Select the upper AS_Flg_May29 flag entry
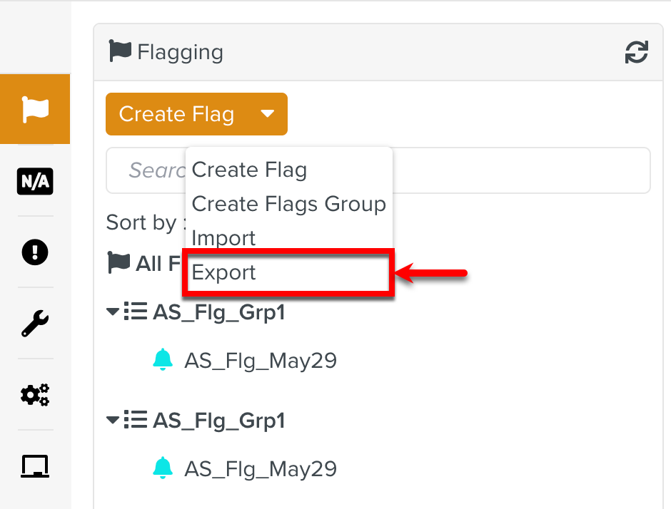671x509 pixels. pyautogui.click(x=261, y=361)
